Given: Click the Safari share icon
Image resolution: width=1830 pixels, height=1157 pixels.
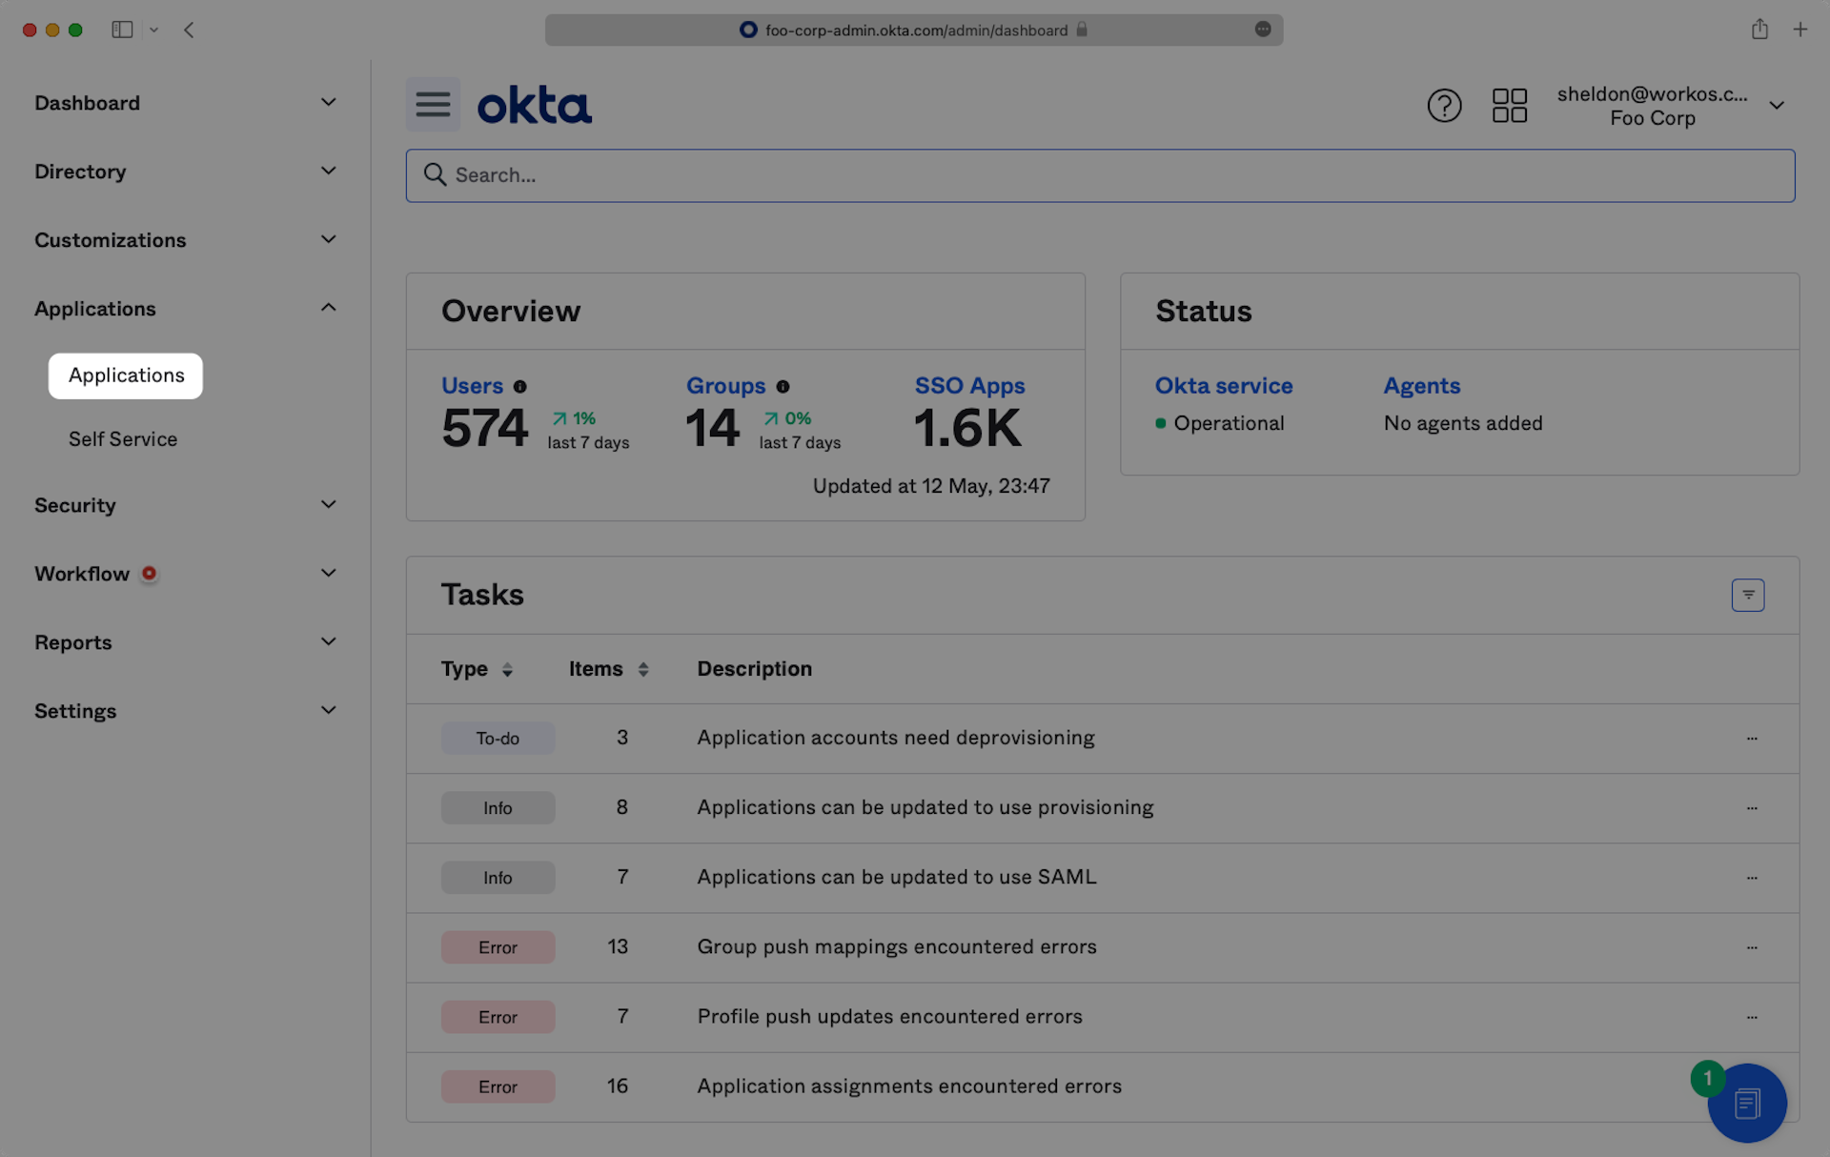Looking at the screenshot, I should point(1759,30).
